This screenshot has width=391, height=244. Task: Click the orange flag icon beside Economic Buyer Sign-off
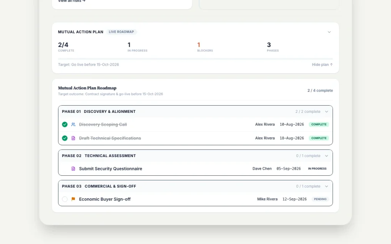coord(73,199)
